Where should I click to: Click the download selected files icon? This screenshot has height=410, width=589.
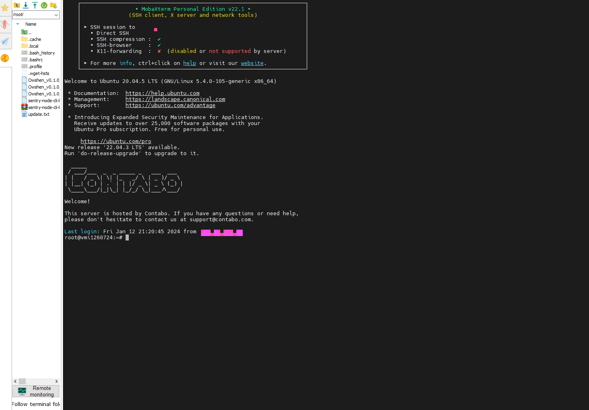[26, 5]
